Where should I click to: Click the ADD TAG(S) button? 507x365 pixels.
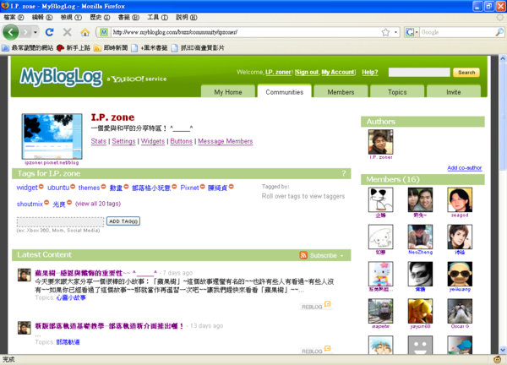point(123,221)
